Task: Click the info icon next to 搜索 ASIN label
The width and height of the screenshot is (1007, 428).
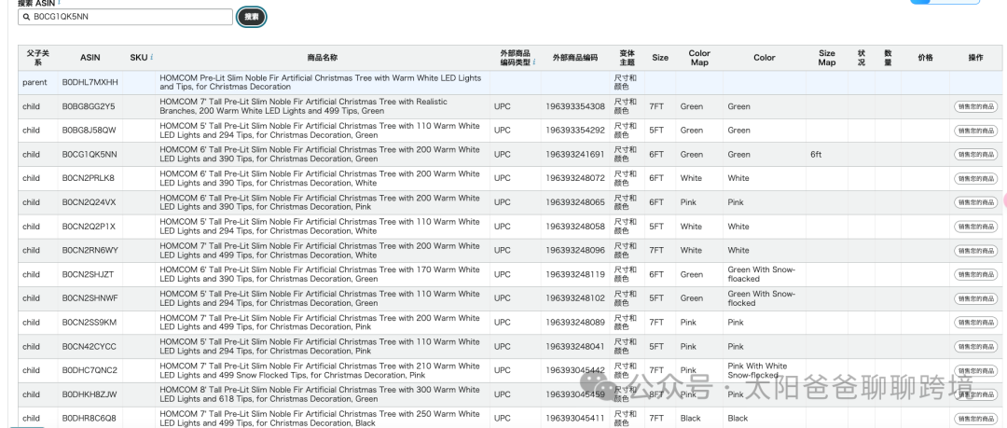Action: click(59, 3)
